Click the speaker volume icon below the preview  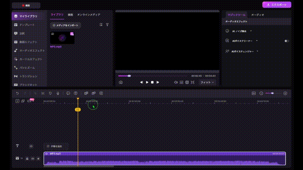(x=176, y=82)
